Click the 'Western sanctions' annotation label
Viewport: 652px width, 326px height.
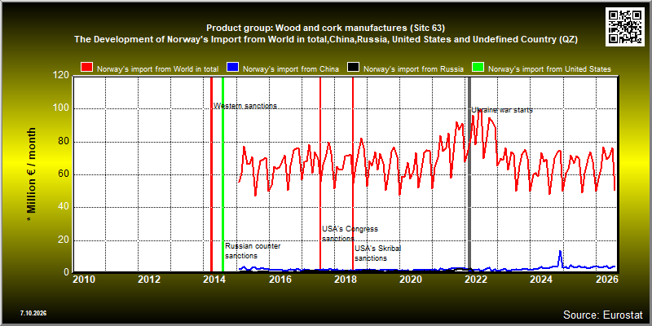[245, 106]
